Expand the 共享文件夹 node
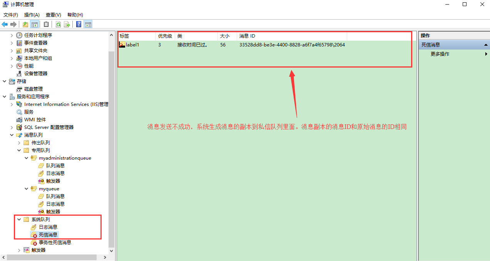This screenshot has width=490, height=261. click(x=12, y=50)
